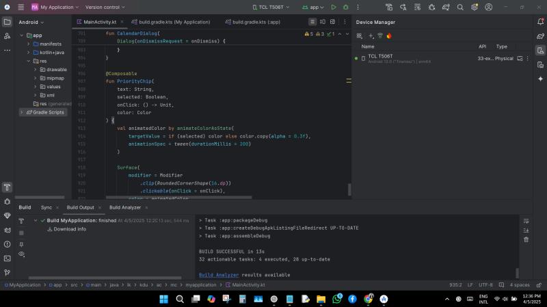
Task: Open Gemini sparkle icon in right sidebar
Action: tap(540, 79)
